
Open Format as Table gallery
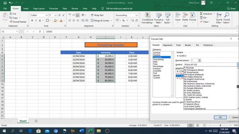159,18
